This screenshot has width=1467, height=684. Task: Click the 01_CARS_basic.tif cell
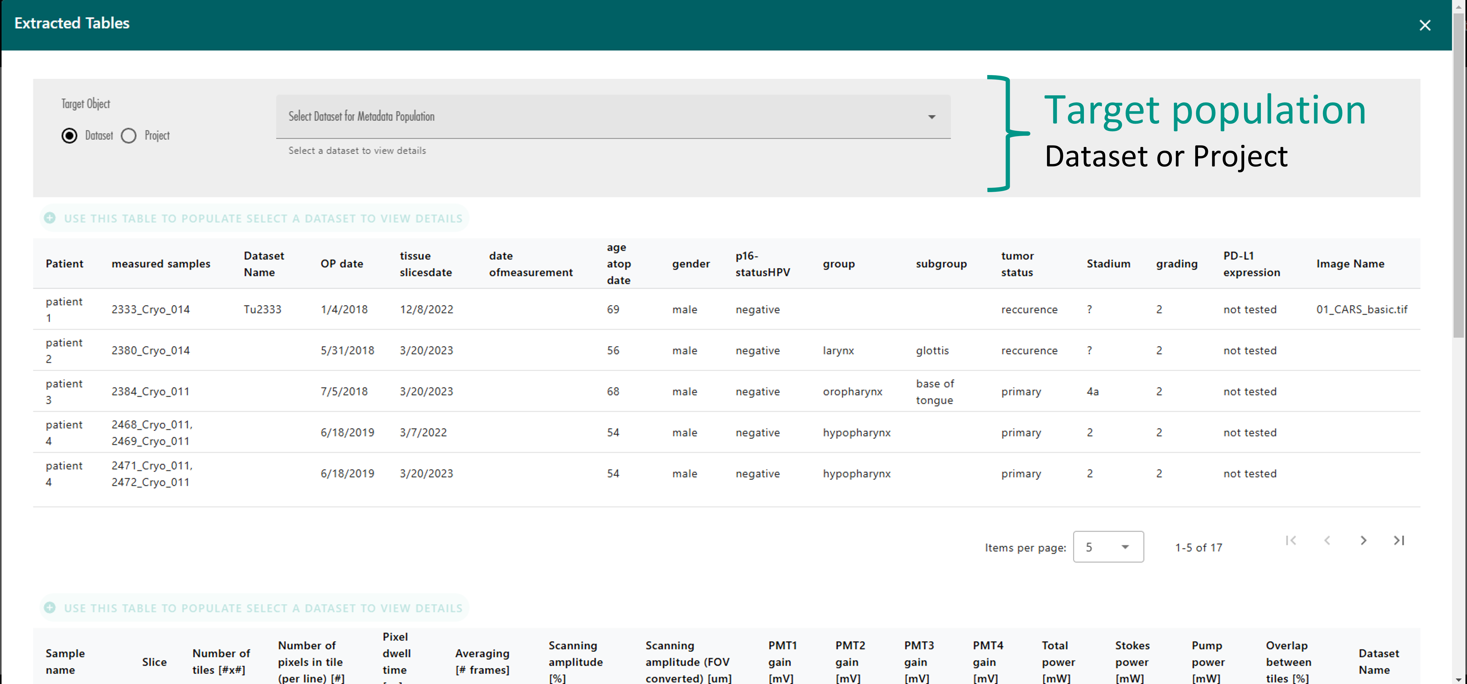coord(1362,309)
